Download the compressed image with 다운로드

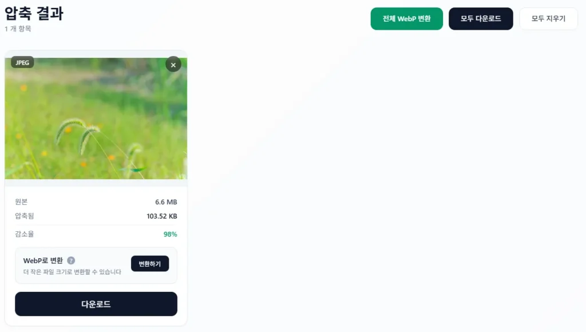click(x=96, y=304)
